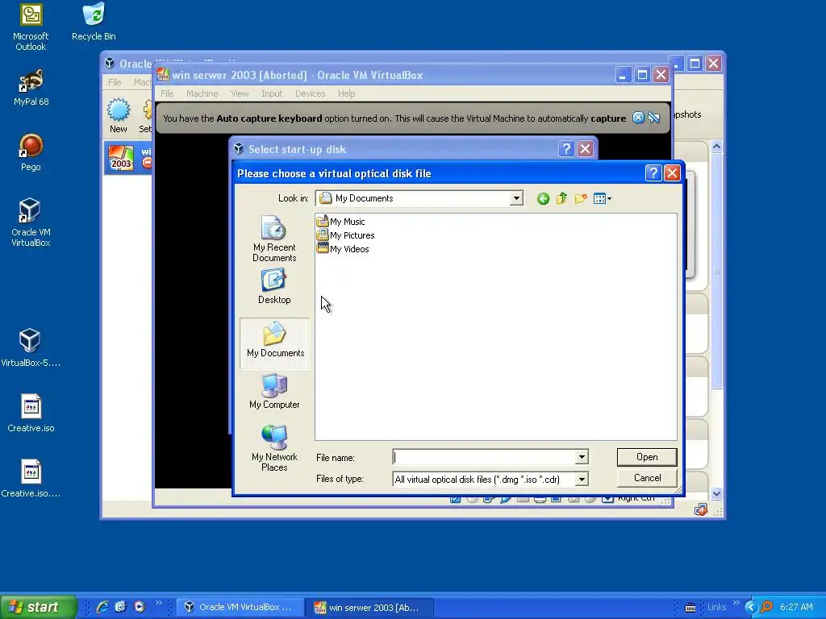Select My Network Places in places bar
This screenshot has width=826, height=619.
point(274,448)
